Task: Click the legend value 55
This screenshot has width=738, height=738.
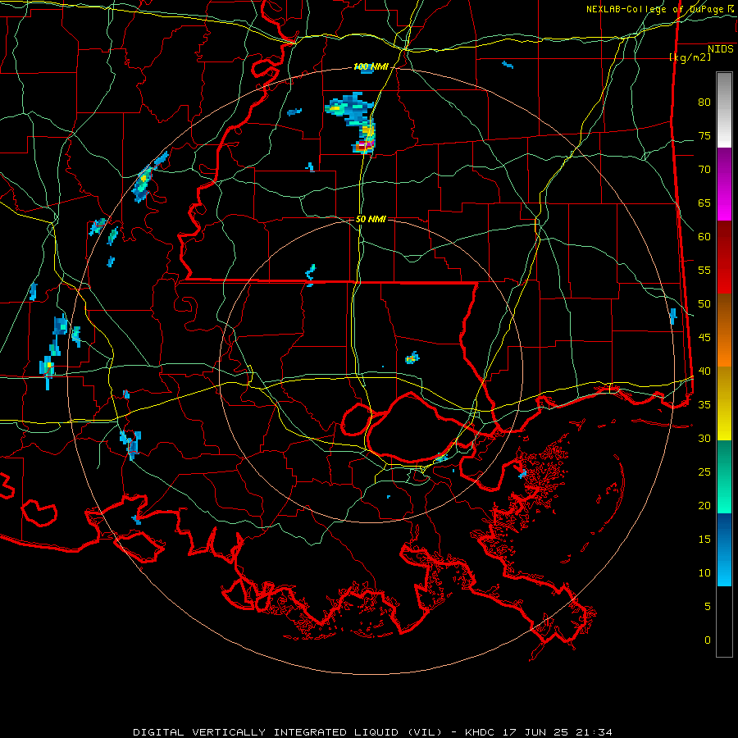Action: click(x=704, y=270)
